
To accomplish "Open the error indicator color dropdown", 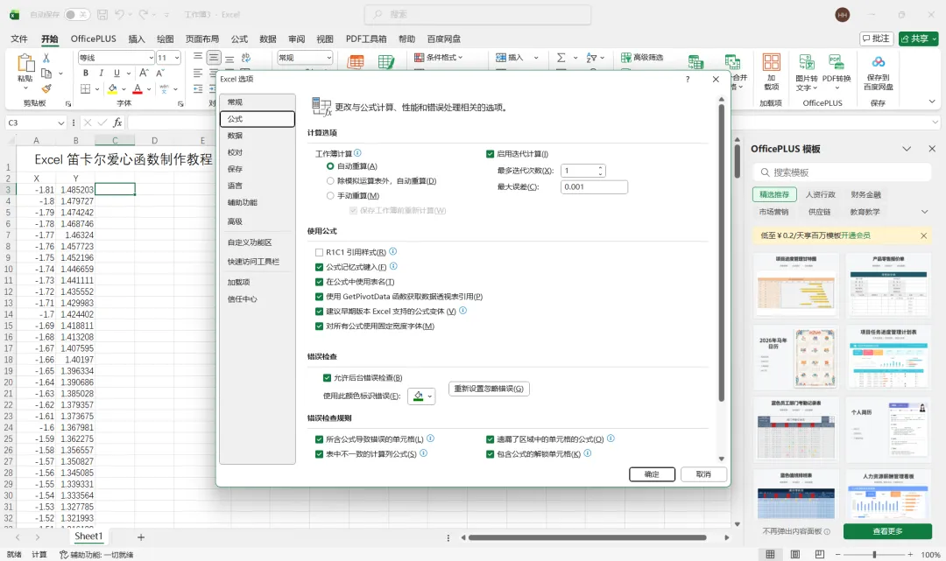I will [429, 396].
